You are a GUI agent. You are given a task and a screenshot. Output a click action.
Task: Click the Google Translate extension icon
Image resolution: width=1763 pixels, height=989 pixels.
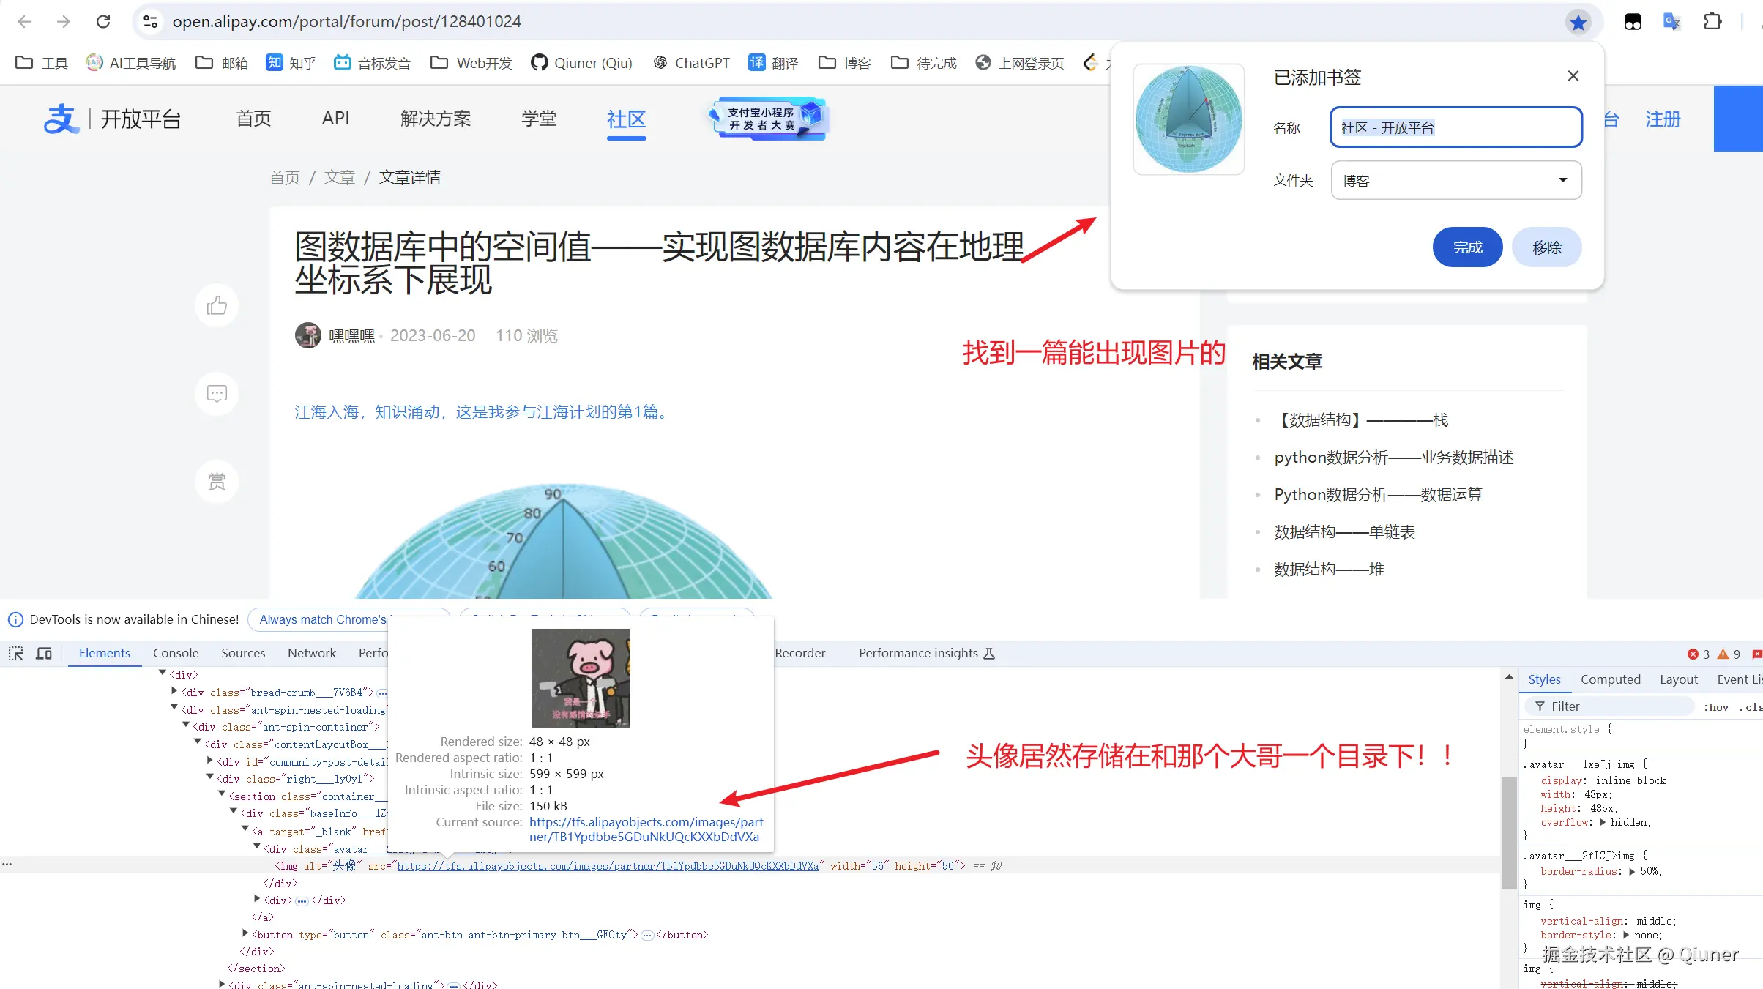point(1671,22)
